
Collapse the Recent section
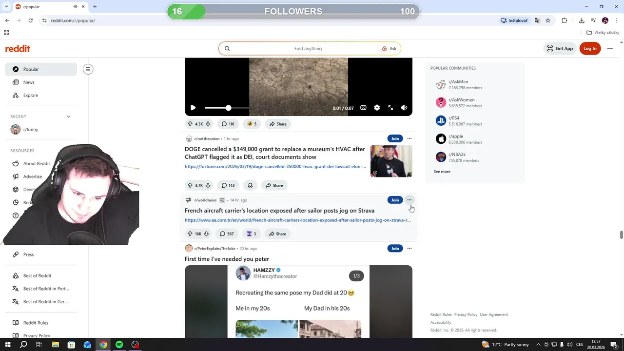point(68,117)
